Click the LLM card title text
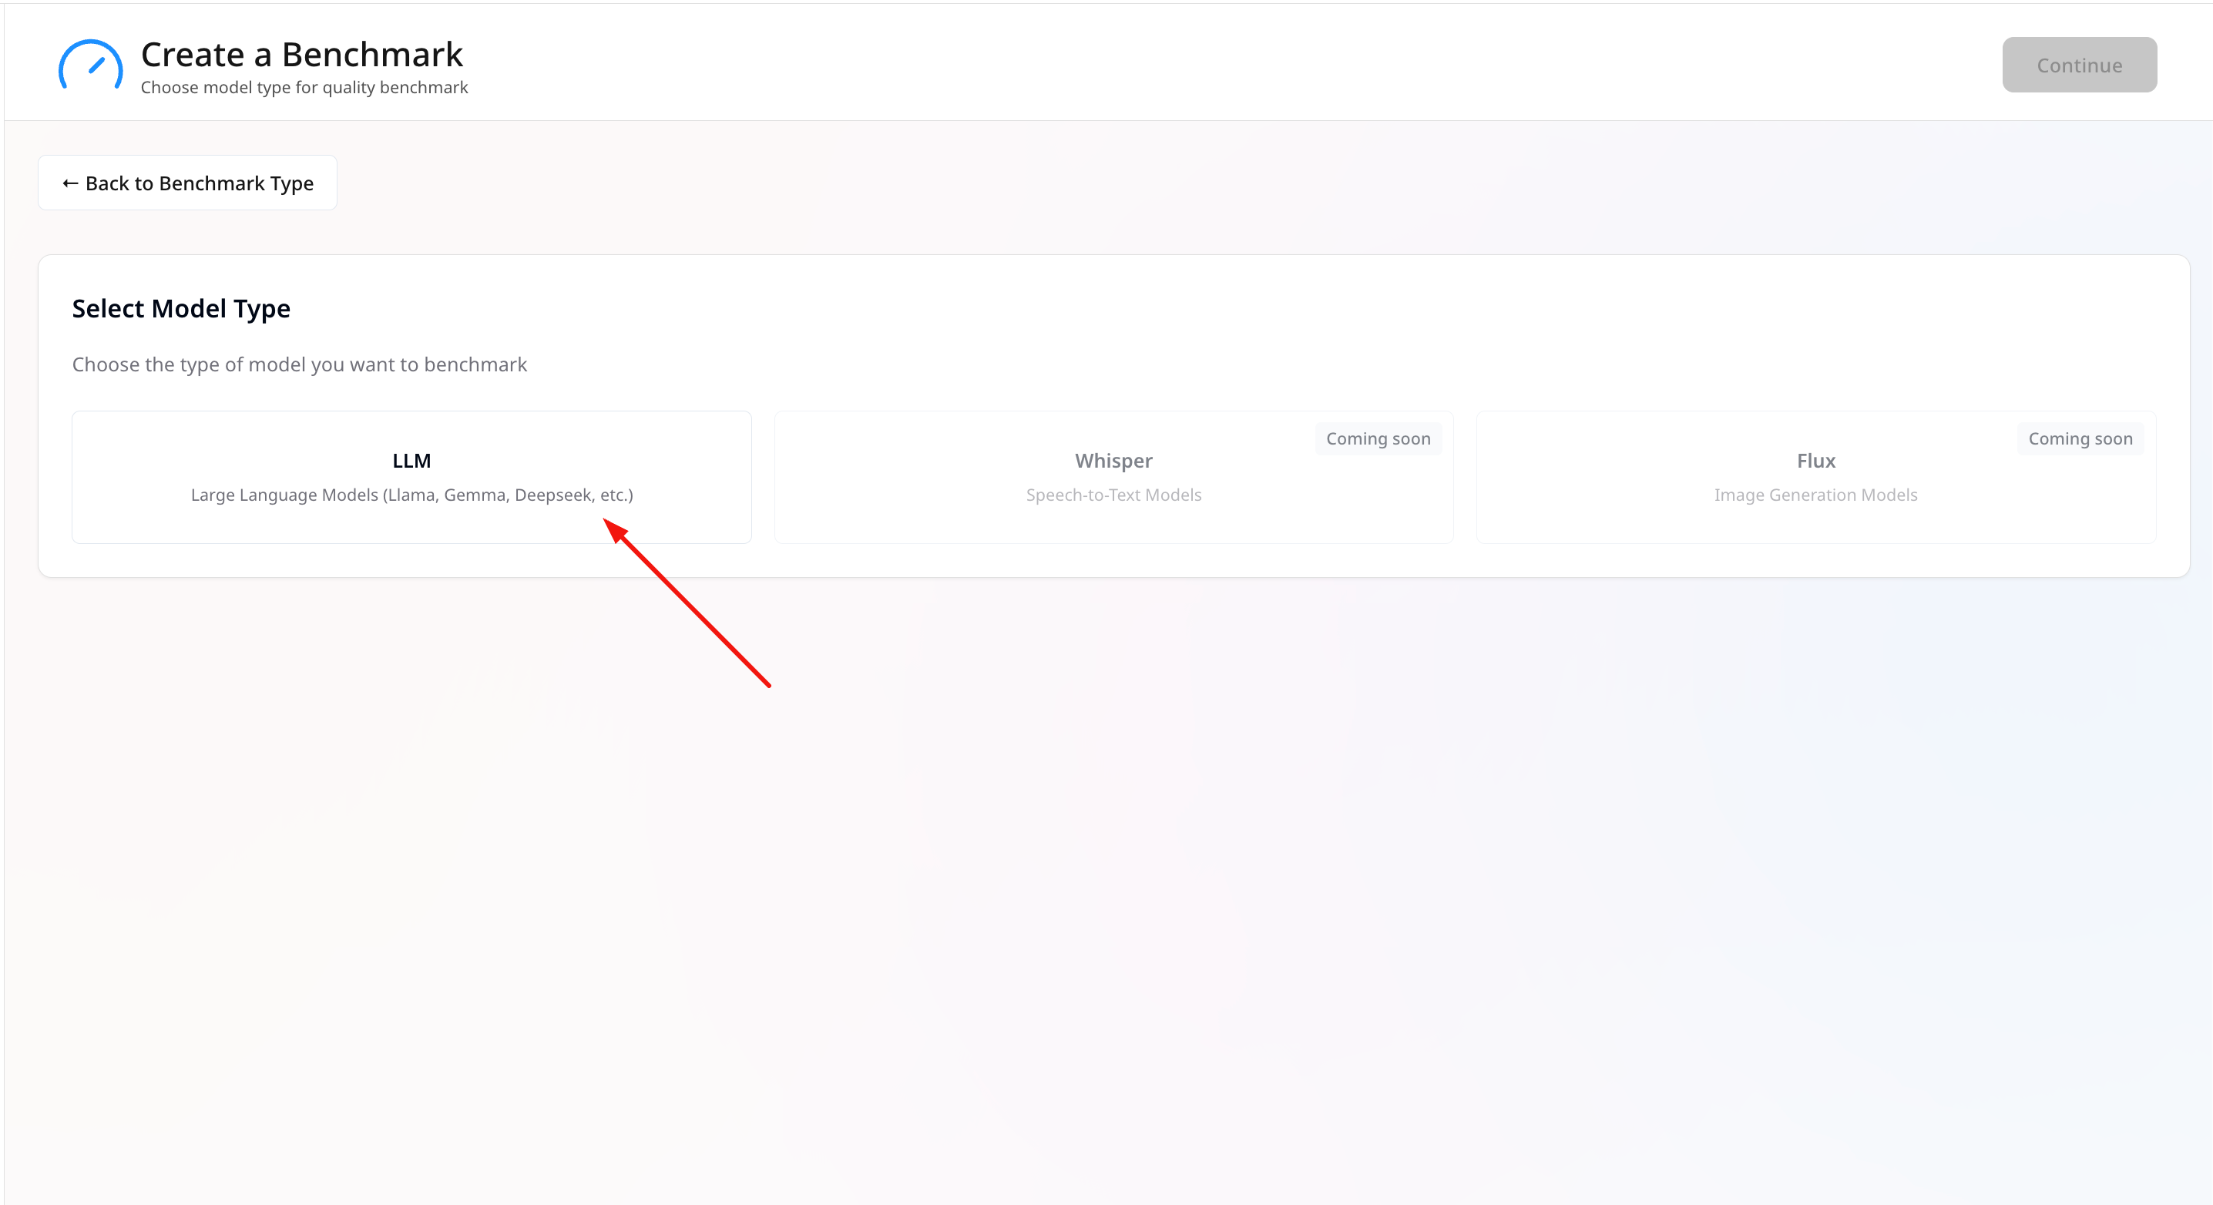 coord(411,462)
